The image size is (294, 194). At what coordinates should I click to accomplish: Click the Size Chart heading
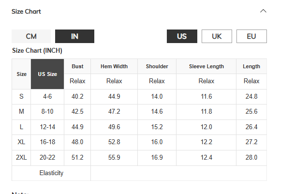pyautogui.click(x=26, y=11)
